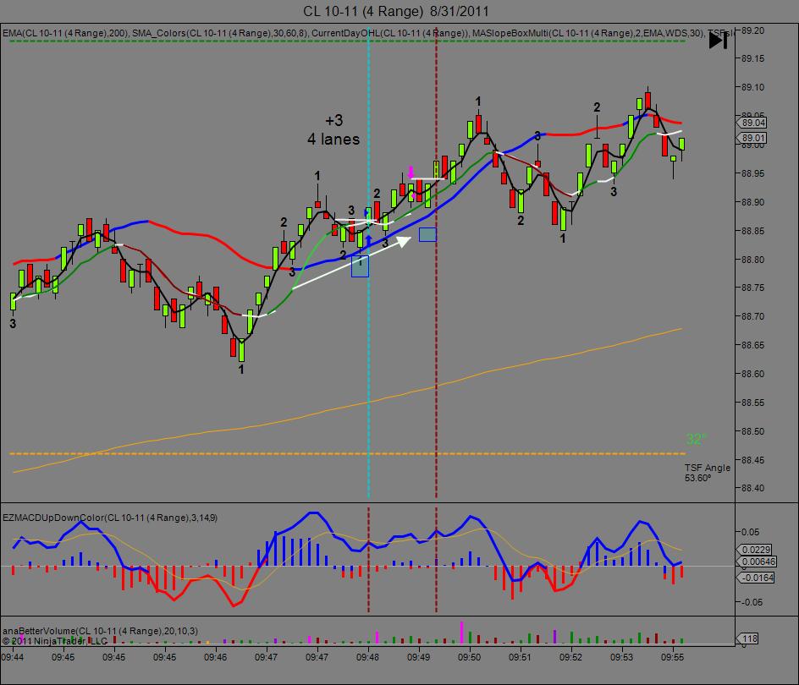Select the TSF Angle 53.60° readout
799x685 pixels.
click(x=707, y=473)
